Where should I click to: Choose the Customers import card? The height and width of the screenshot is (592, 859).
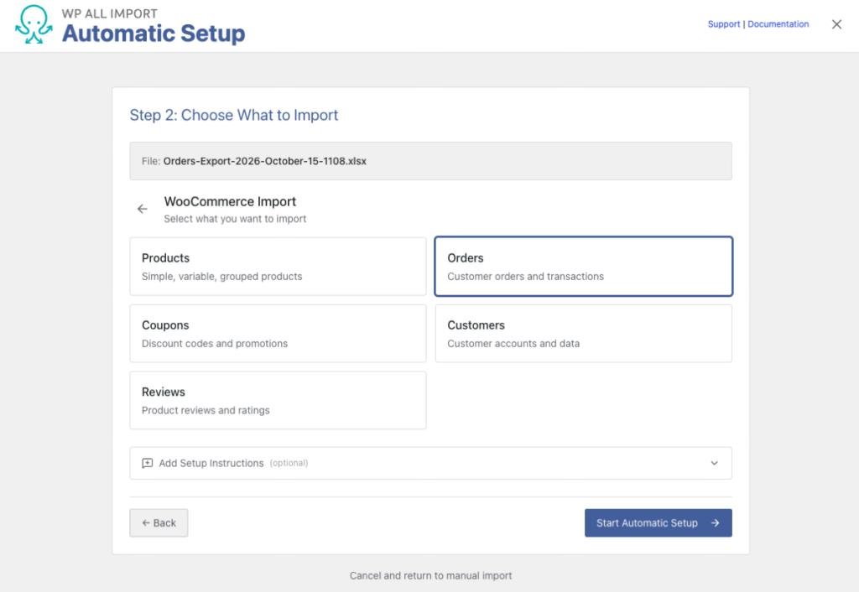(584, 334)
